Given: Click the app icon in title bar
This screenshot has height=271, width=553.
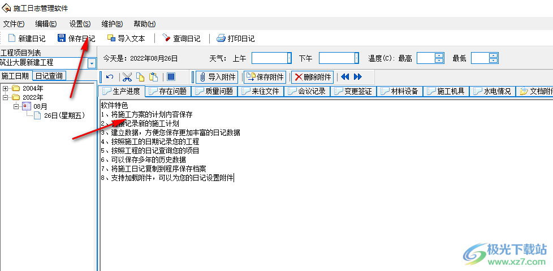Looking at the screenshot, I should coord(7,8).
